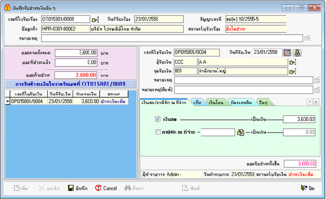Close the window with the red X
Image resolution: width=326 pixels, height=199 pixels.
pyautogui.click(x=314, y=8)
